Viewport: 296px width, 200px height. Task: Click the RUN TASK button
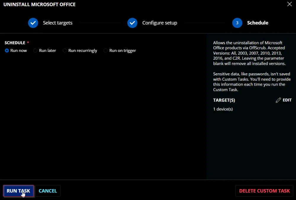[18, 191]
